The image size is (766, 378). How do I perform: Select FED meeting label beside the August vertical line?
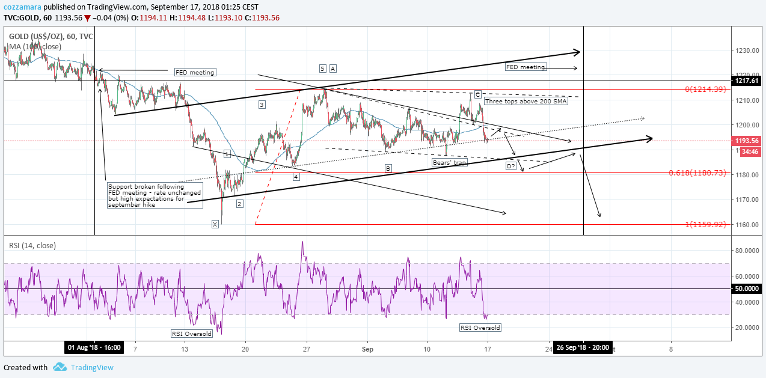pos(194,73)
